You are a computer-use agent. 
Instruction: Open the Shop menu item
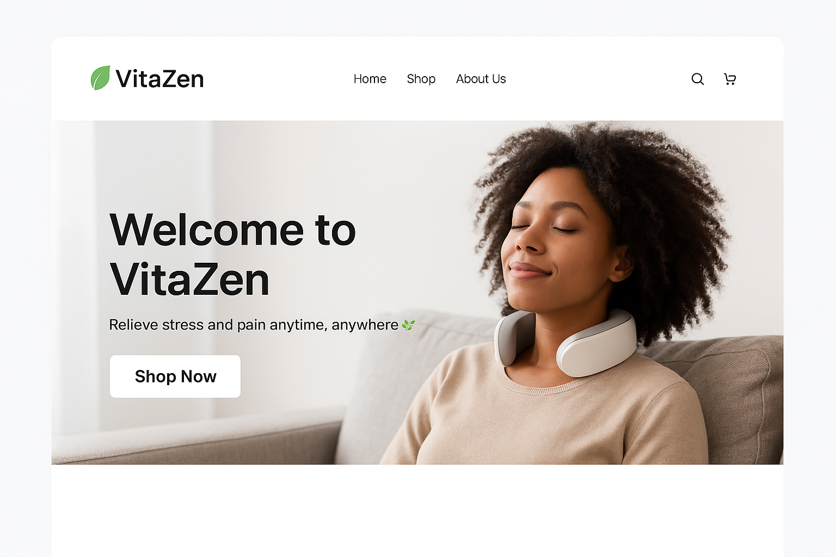(421, 79)
